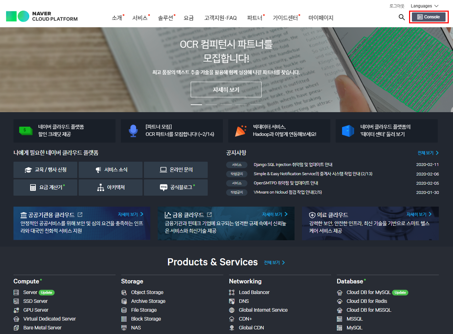Open the 파트너 menu
The image size is (453, 334).
tap(255, 18)
